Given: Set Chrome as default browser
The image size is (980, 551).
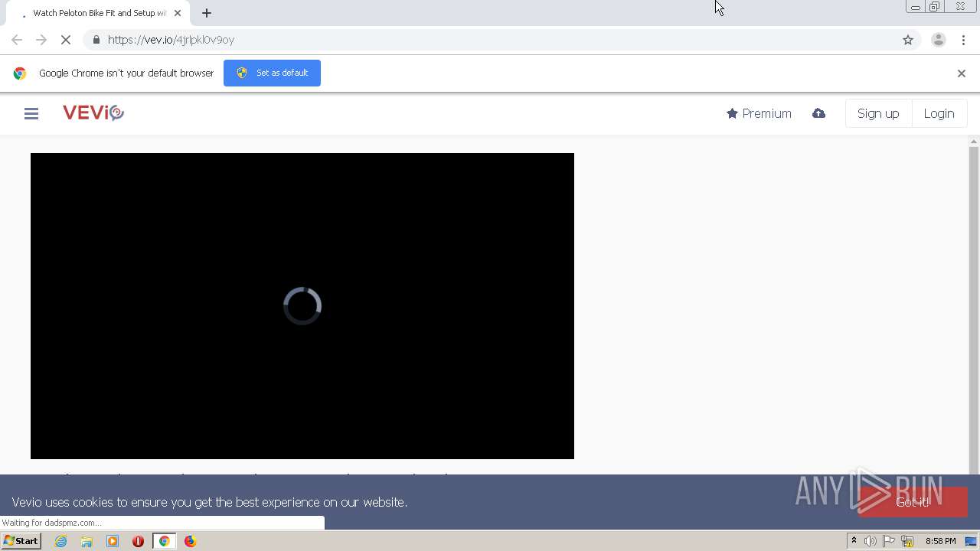Looking at the screenshot, I should pyautogui.click(x=272, y=73).
